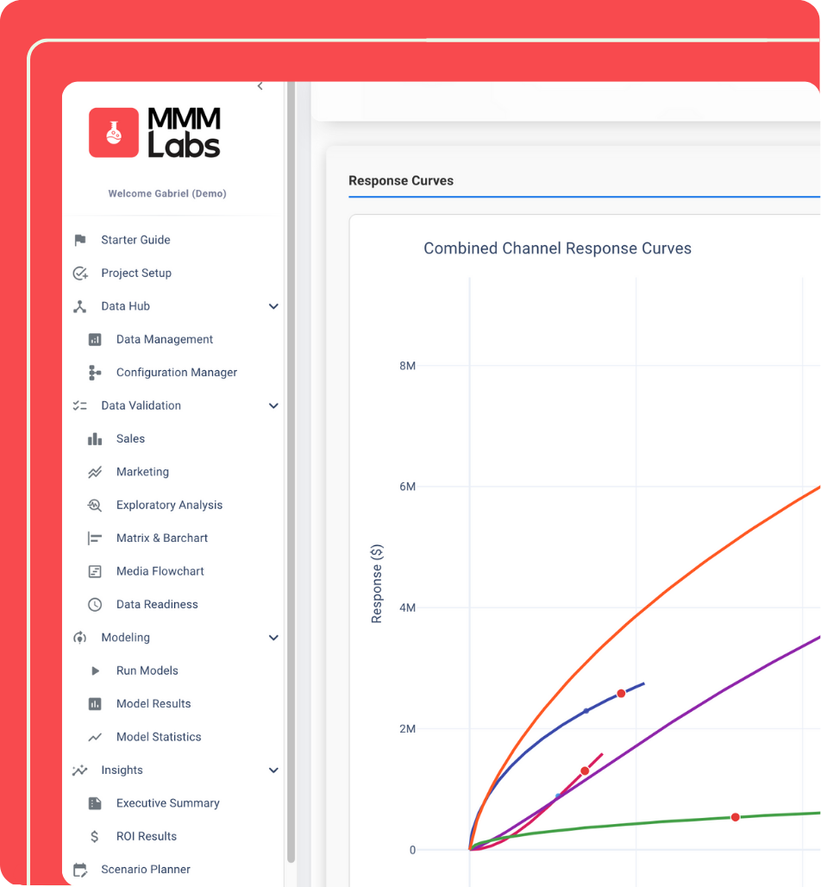Viewport: 821px width, 887px height.
Task: Open the Executive Summary page
Action: 167,803
